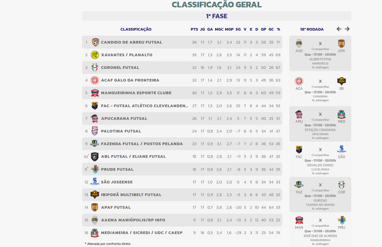Image resolution: width=382 pixels, height=247 pixels.
Task: Select the São Joseense logo in table
Action: tap(95, 182)
